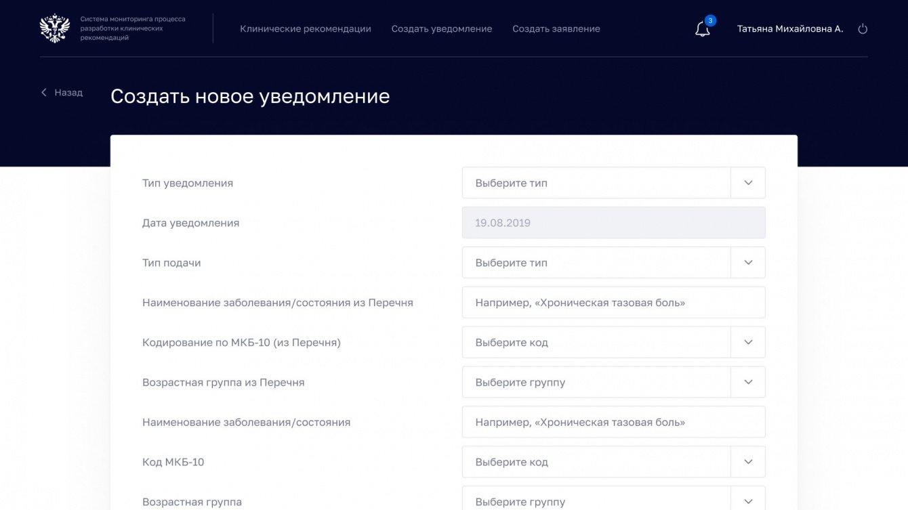Screen dimensions: 908x510
Task: Focus the Наименование заболевания/состояния из Перечня input
Action: [x=614, y=303]
